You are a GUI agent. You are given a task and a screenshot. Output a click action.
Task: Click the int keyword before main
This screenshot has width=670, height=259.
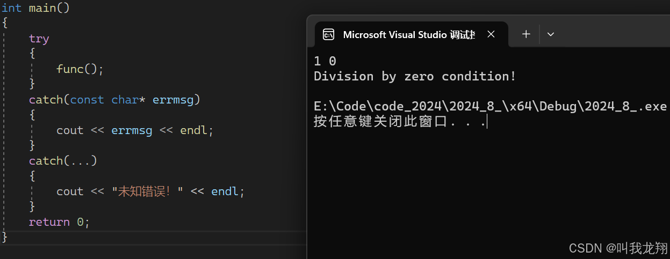tap(11, 8)
